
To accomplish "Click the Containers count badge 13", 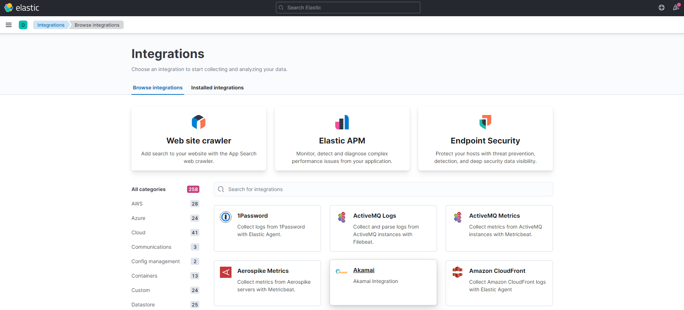I will pyautogui.click(x=195, y=276).
